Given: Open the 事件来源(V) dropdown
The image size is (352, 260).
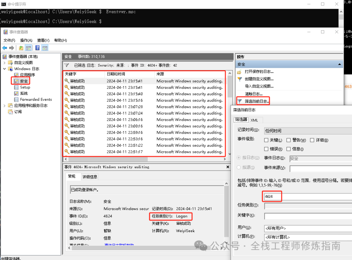Looking at the screenshot, I should tap(321, 169).
